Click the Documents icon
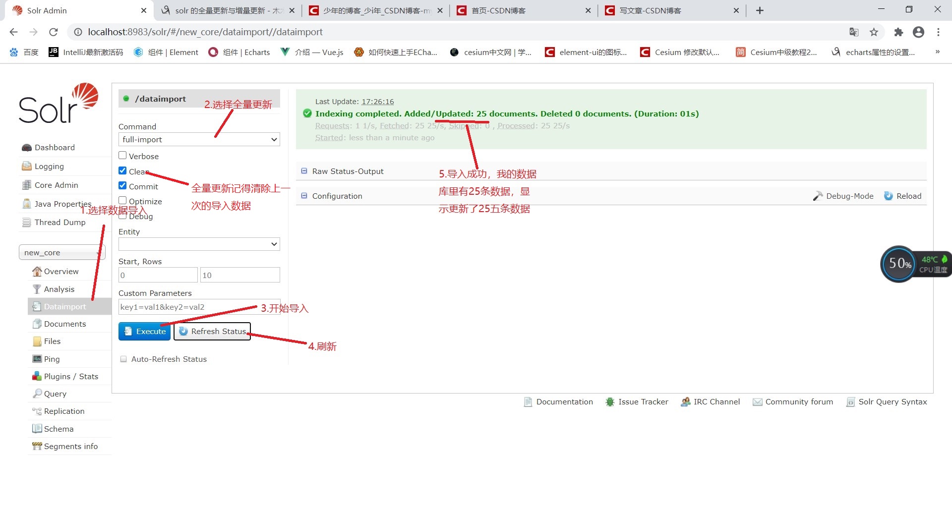952x509 pixels. [x=37, y=324]
